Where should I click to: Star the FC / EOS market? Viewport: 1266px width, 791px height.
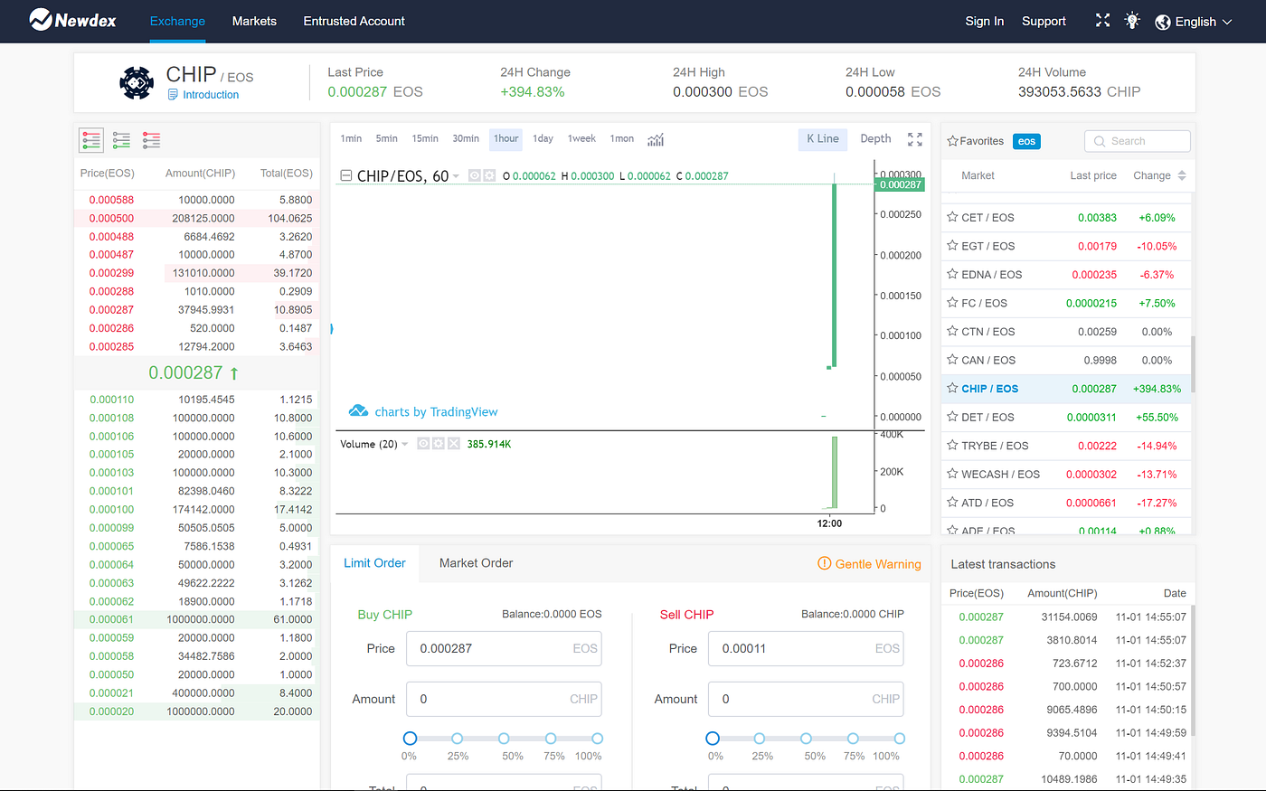pyautogui.click(x=952, y=303)
